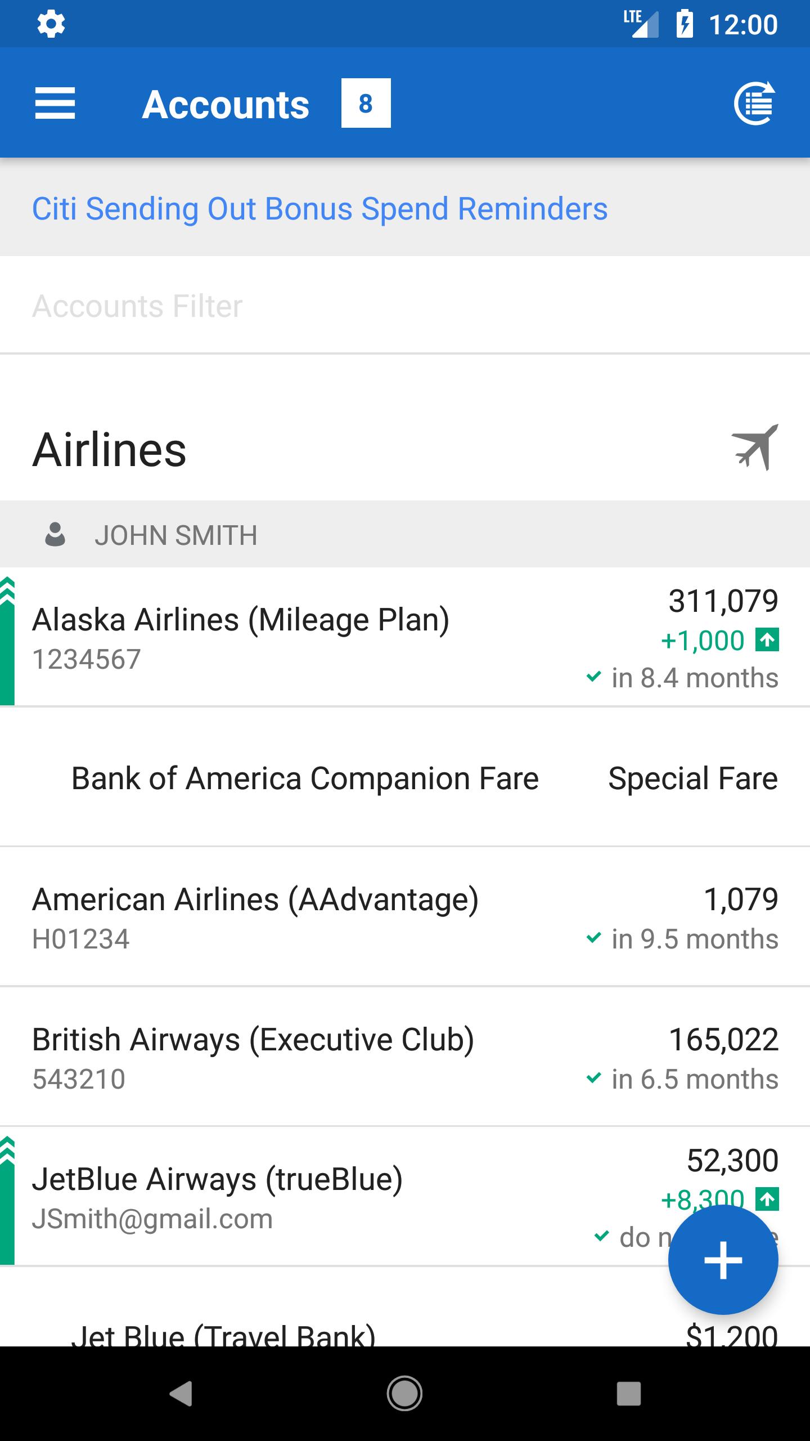Image resolution: width=810 pixels, height=1441 pixels.
Task: Tap the green arrow beside +1,000
Action: pyautogui.click(x=767, y=640)
